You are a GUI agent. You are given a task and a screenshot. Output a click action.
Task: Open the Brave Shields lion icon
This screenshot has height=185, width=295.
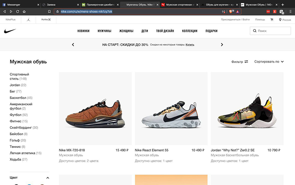[231, 11]
